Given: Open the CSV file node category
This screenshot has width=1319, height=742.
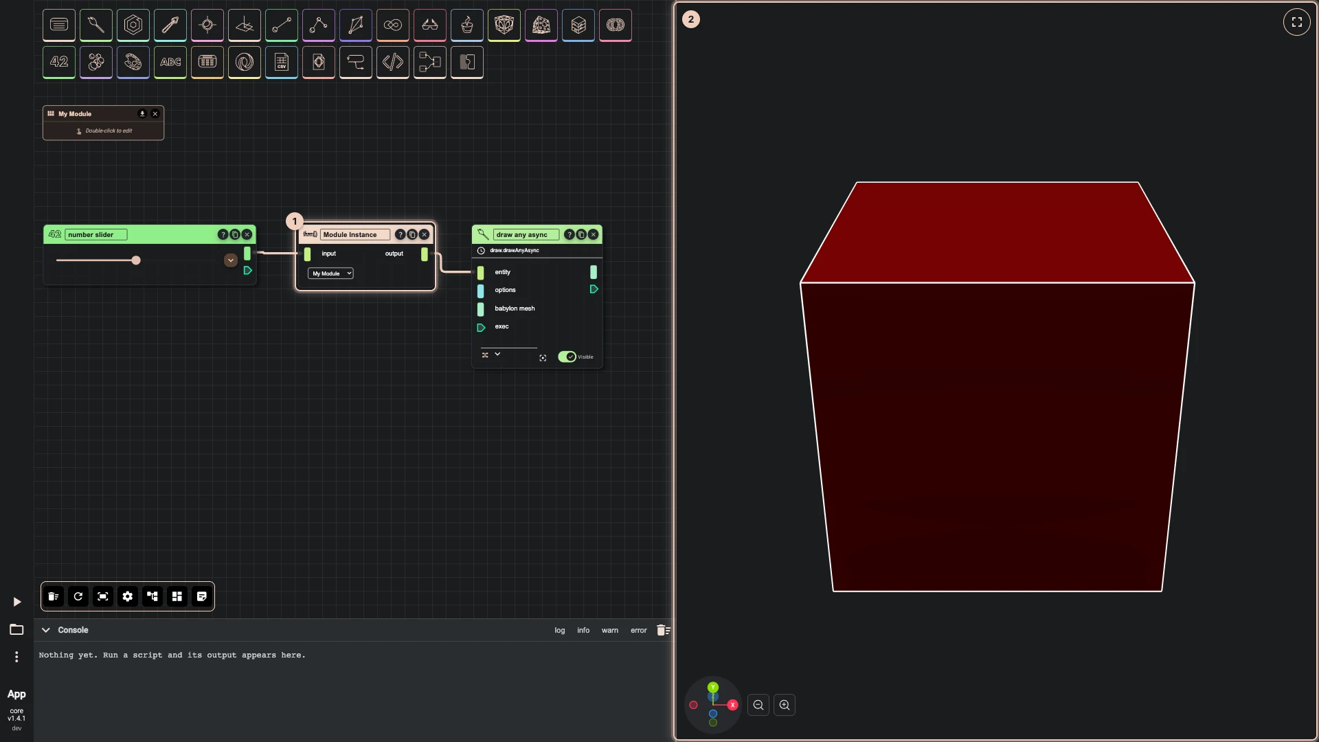Looking at the screenshot, I should pos(282,62).
